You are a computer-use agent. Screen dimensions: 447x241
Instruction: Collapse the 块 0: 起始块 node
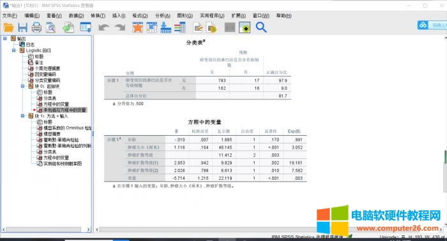coord(22,86)
